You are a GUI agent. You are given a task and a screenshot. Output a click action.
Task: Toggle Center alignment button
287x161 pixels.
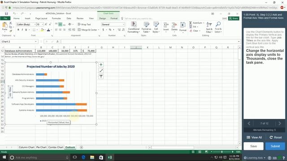pyautogui.click(x=60, y=30)
